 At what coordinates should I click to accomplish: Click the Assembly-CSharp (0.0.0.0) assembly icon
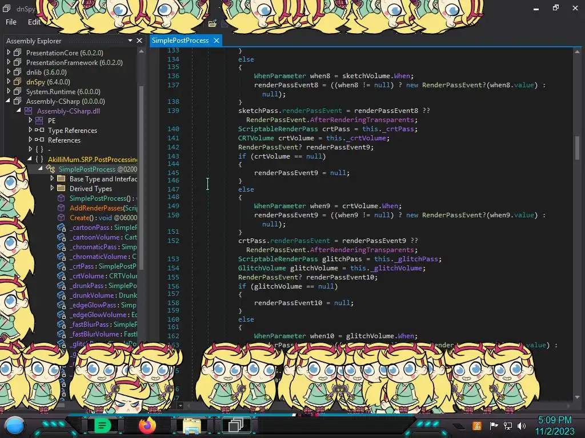tap(18, 102)
